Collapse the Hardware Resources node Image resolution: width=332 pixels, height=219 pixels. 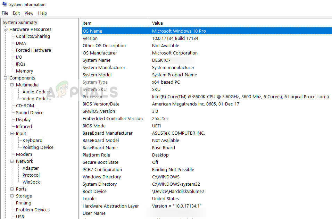(6, 30)
